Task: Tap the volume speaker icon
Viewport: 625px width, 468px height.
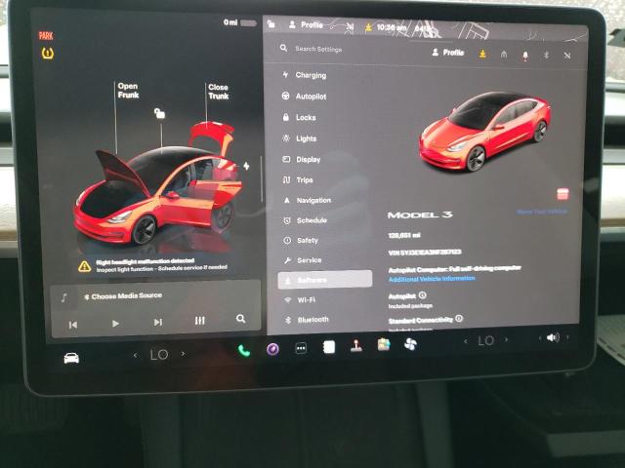Action: click(553, 338)
